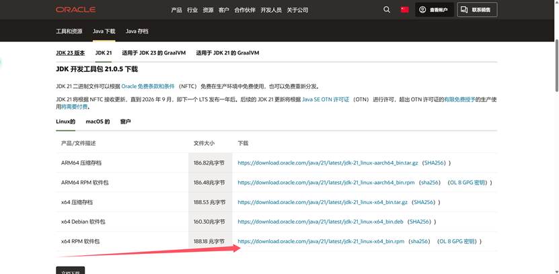Click the 186.48兆字节 size cell
559x274 pixels.
pos(209,183)
